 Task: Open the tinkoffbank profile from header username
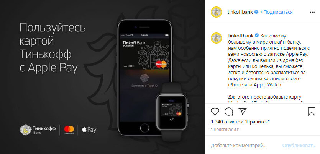coord(240,12)
